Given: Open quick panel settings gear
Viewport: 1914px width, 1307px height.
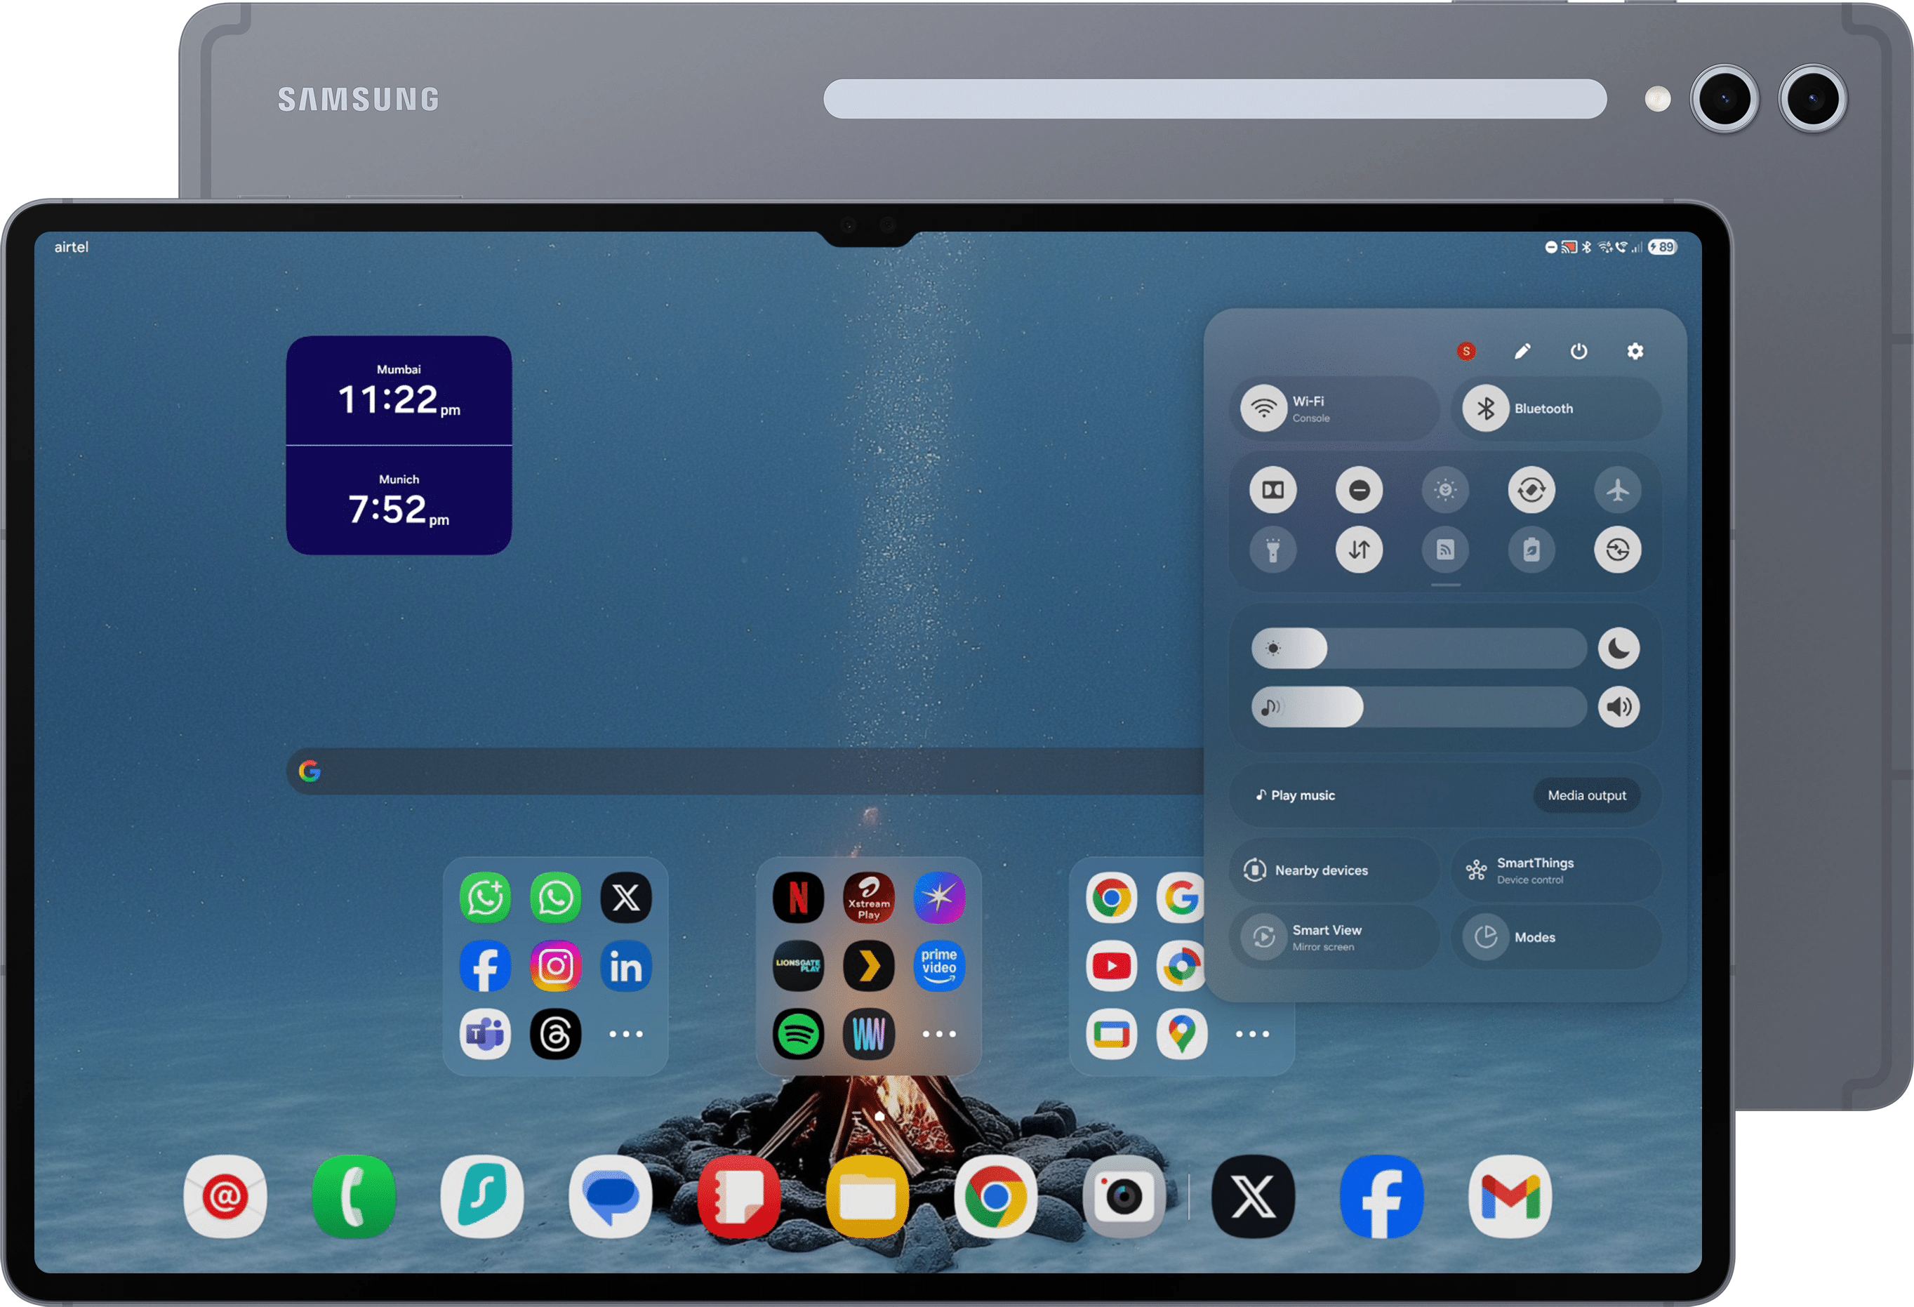Looking at the screenshot, I should pyautogui.click(x=1635, y=352).
